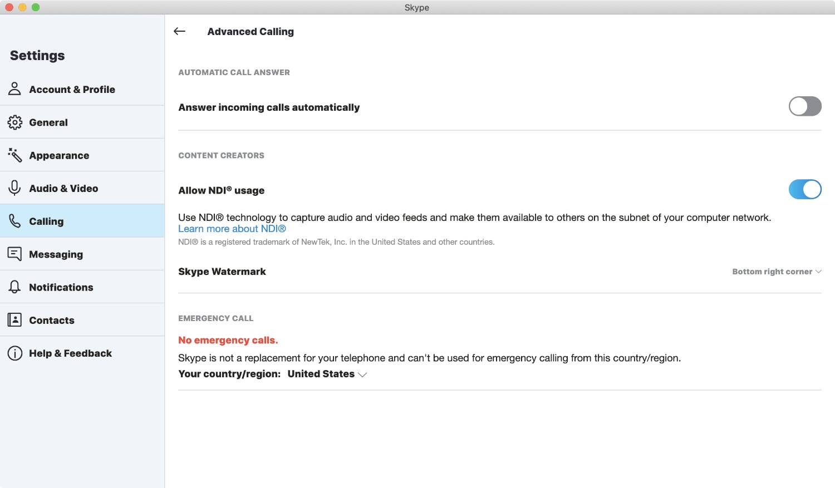Screen dimensions: 835x488
Task: Enable Answer incoming calls automatically switch
Action: [x=805, y=106]
